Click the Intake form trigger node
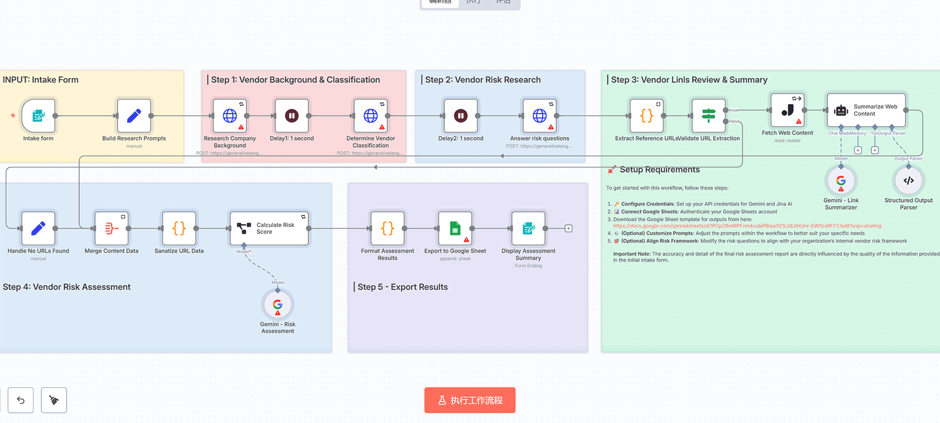This screenshot has height=423, width=940. pos(38,116)
